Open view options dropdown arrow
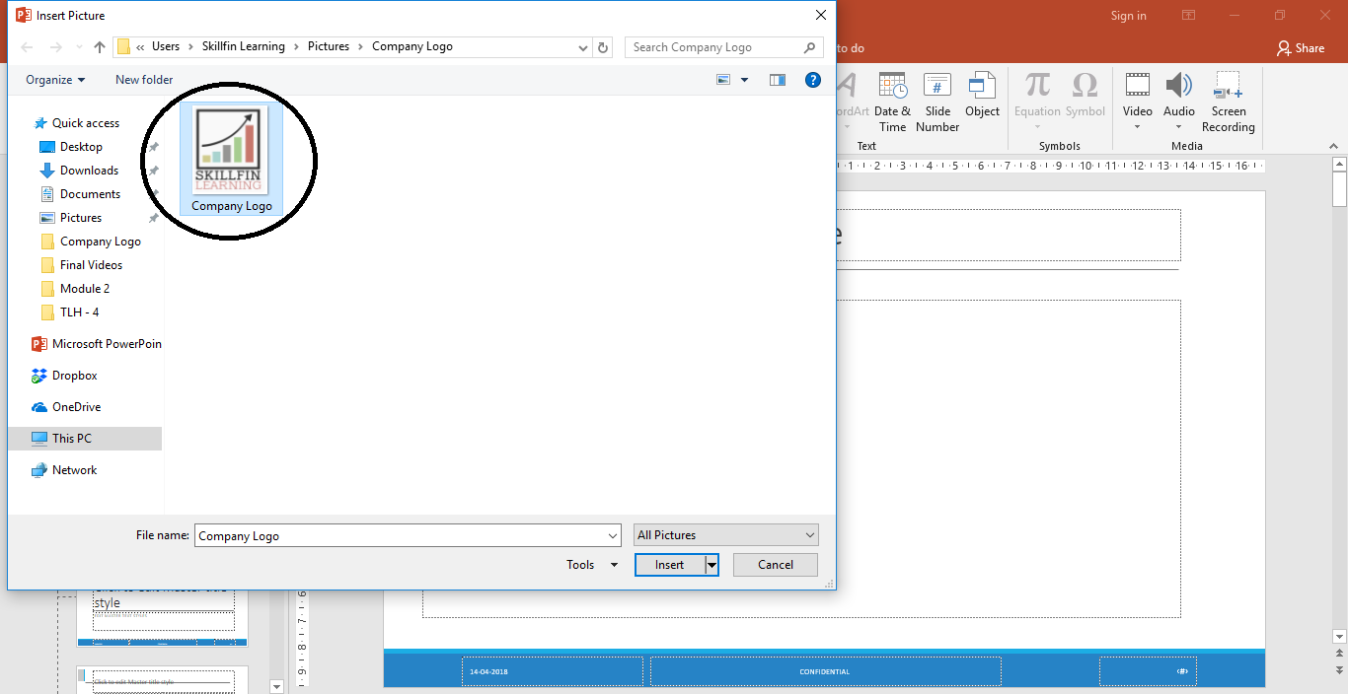 click(x=745, y=80)
